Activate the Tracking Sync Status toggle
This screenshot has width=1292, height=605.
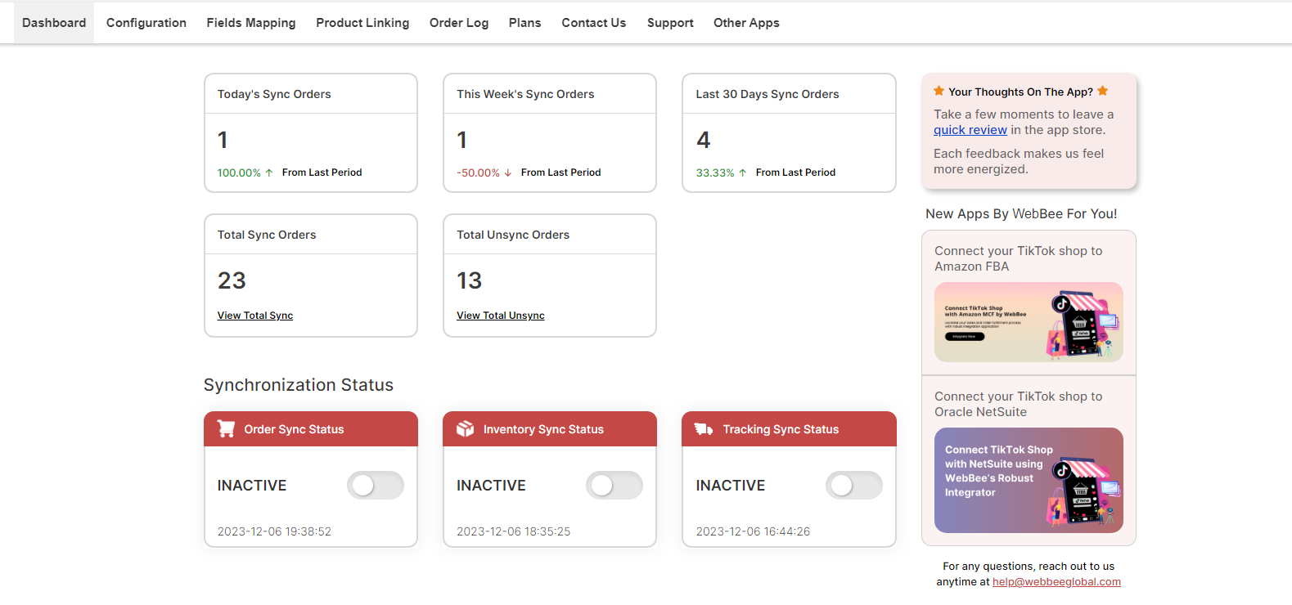[x=853, y=485]
